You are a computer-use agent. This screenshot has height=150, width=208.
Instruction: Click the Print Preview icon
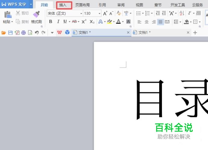(x=30, y=33)
